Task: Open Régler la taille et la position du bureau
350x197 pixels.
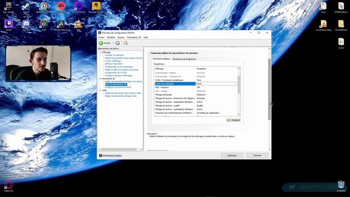Action: coord(121,69)
